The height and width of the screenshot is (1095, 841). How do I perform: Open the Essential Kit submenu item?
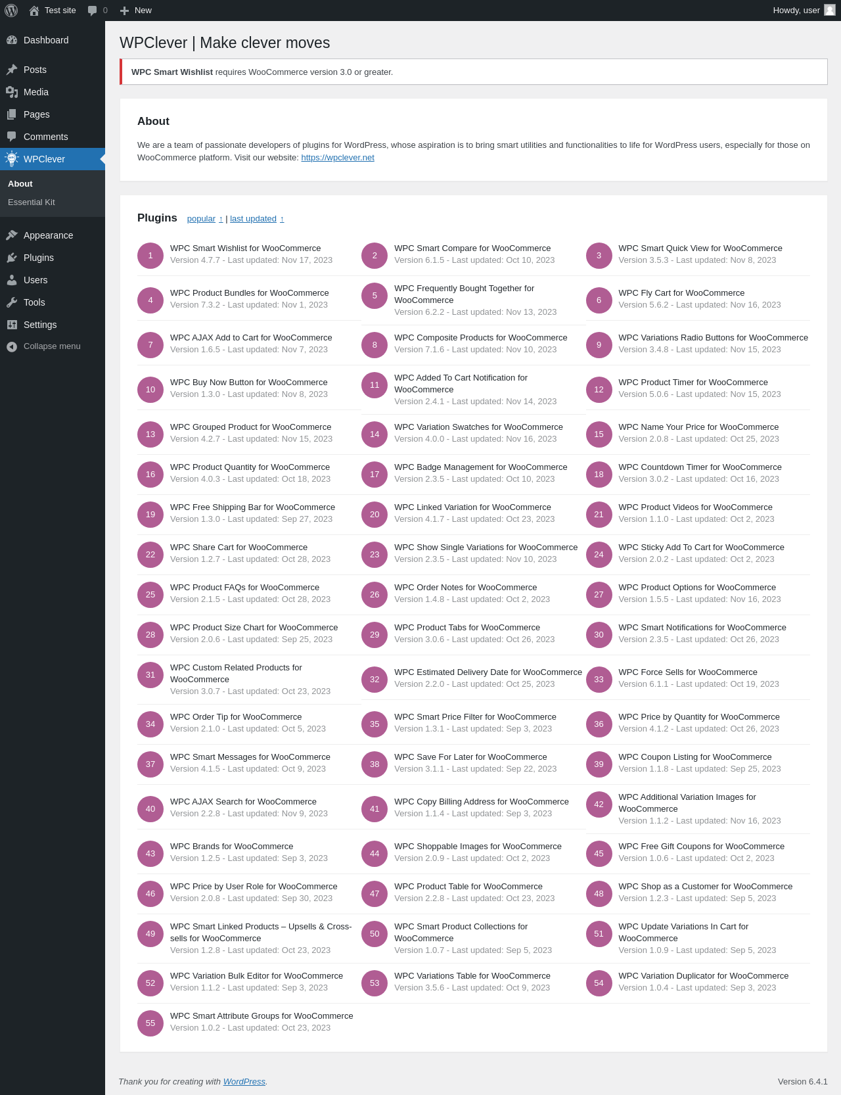coord(32,202)
